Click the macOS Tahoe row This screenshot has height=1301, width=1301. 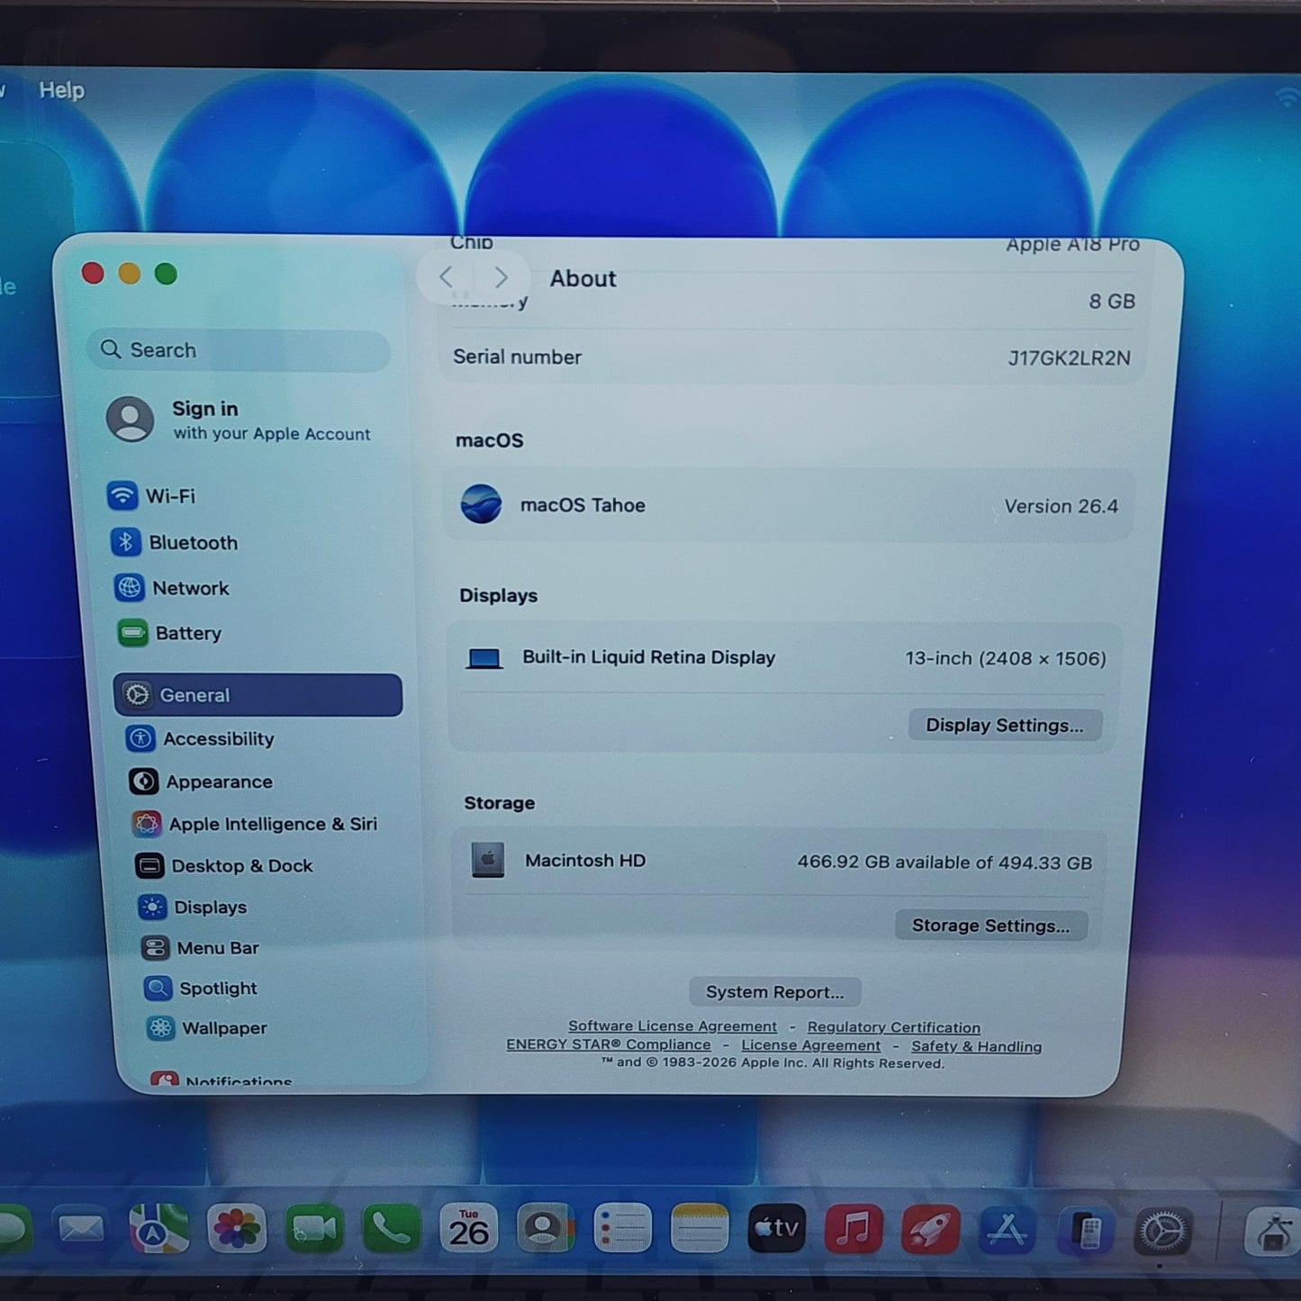(x=789, y=505)
